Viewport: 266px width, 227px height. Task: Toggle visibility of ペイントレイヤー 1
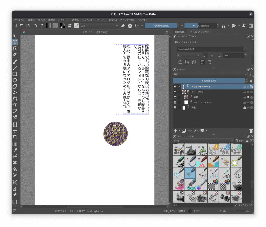[x=175, y=102]
